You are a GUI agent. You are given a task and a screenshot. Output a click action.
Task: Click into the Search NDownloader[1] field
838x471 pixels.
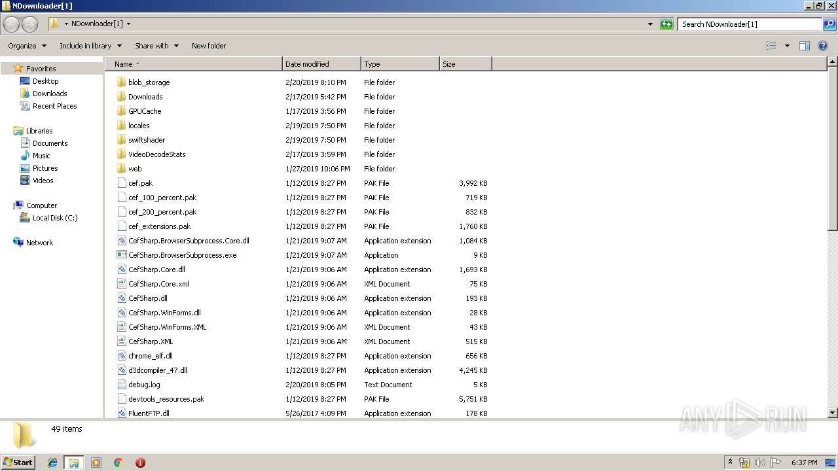750,24
